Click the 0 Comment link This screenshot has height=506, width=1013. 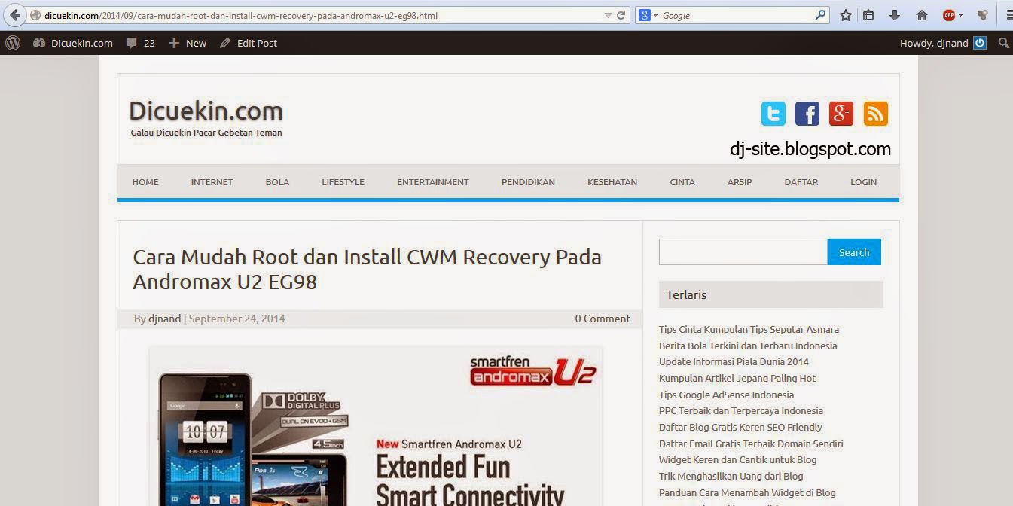point(603,319)
